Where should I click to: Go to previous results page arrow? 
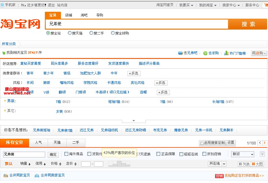point(260,143)
